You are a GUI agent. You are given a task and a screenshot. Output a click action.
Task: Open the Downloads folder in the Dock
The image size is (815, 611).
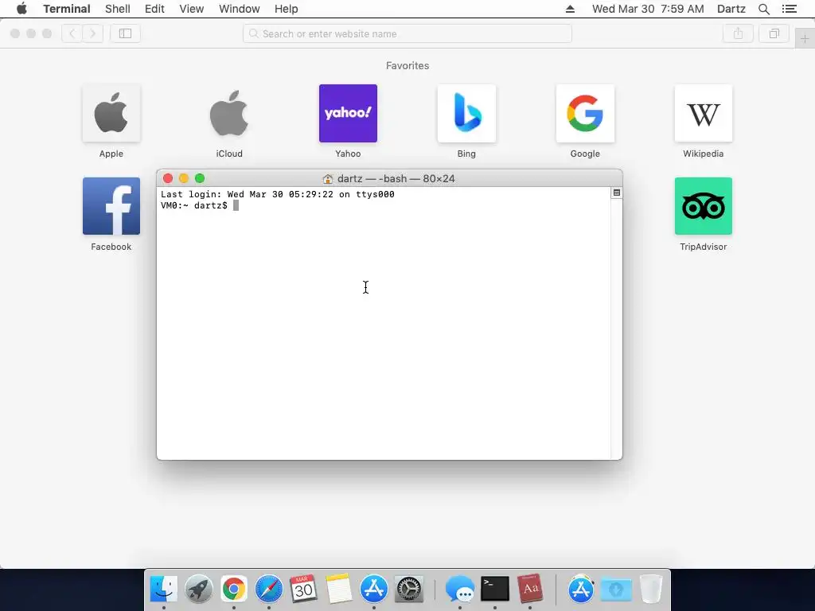(x=616, y=589)
